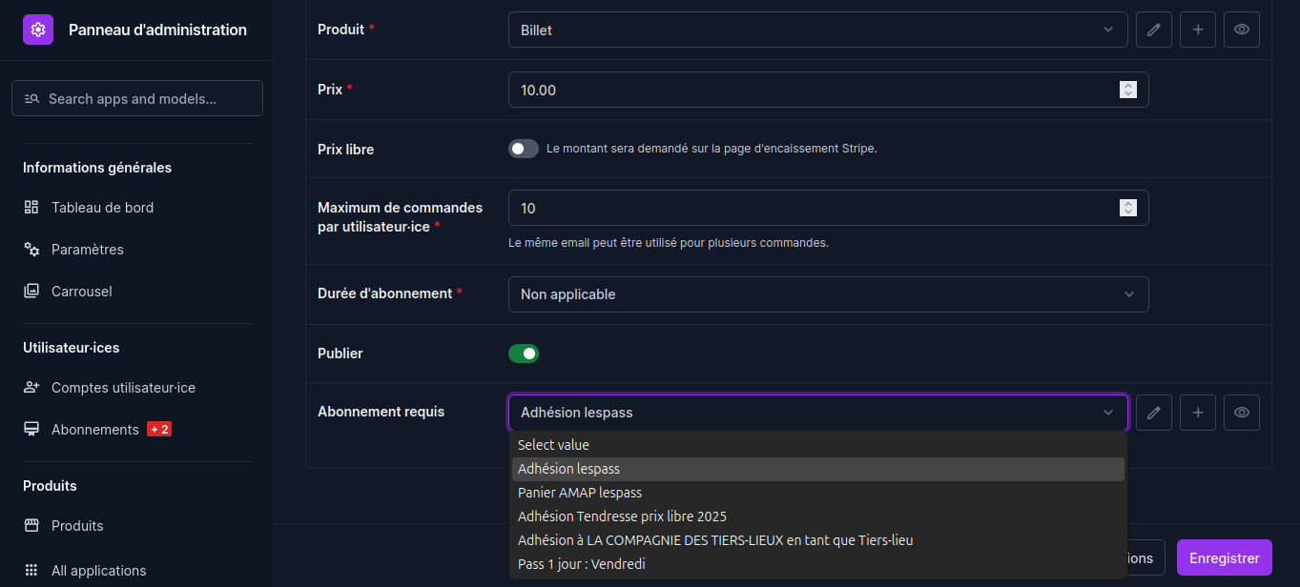Screen dimensions: 1300x587
Task: Open Tableau de bord in sidebar
Action: [x=102, y=208]
